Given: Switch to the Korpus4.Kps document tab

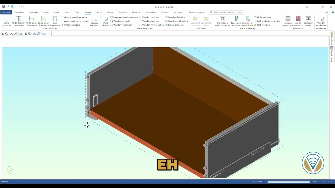Looking at the screenshot, I should coord(12,33).
